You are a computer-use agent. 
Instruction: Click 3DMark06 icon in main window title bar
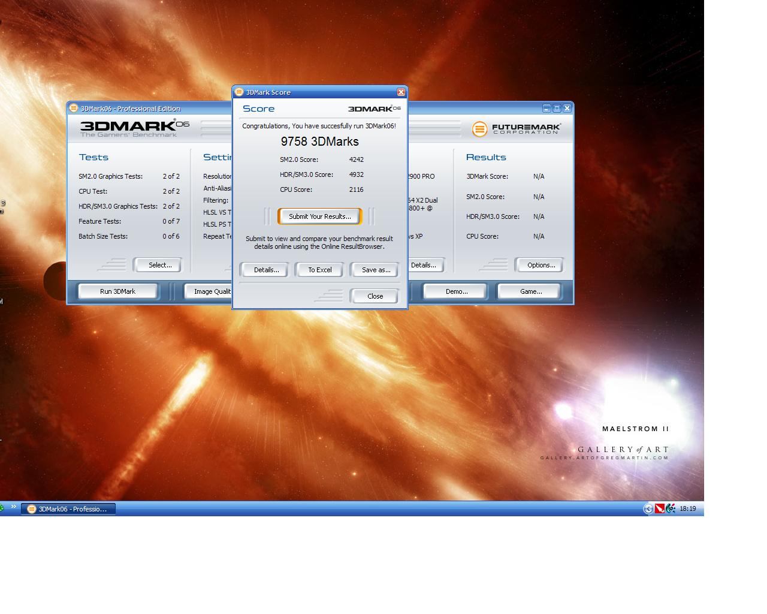pos(74,108)
